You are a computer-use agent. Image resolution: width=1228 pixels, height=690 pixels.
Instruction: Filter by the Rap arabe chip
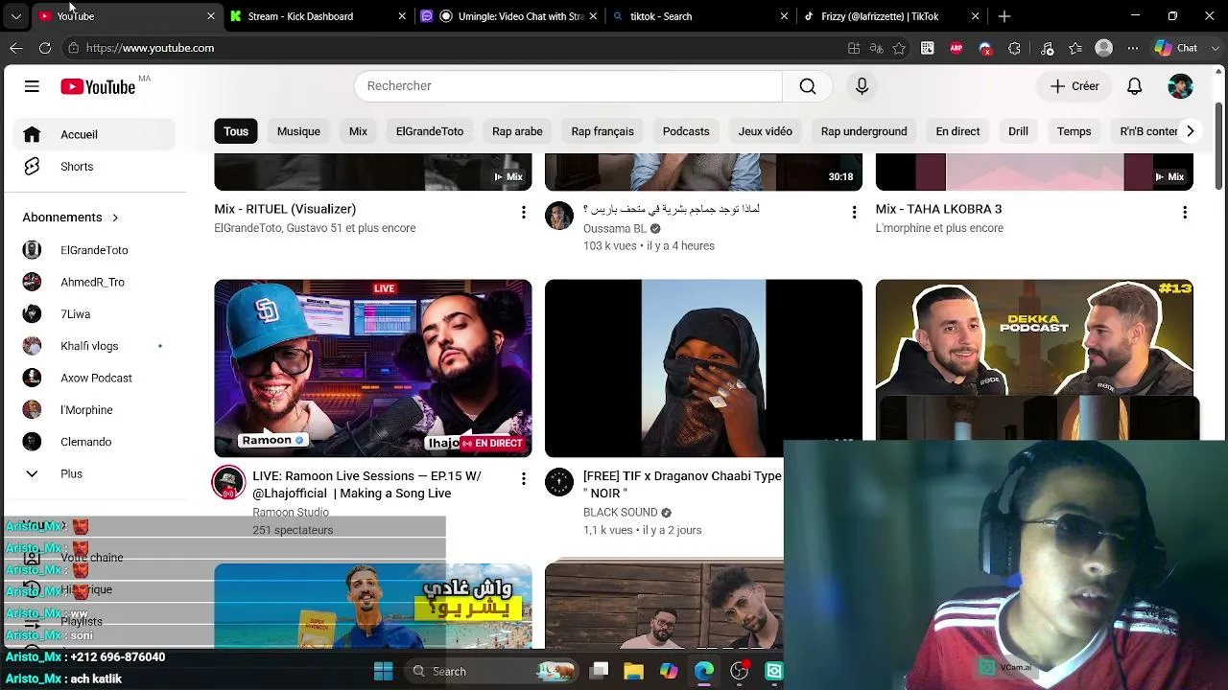pyautogui.click(x=517, y=131)
